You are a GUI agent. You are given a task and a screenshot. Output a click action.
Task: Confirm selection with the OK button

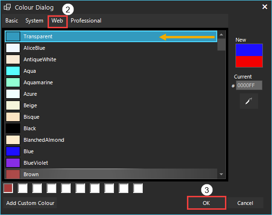pos(207,203)
